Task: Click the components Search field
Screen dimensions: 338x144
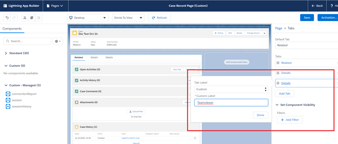Action: click(x=27, y=41)
